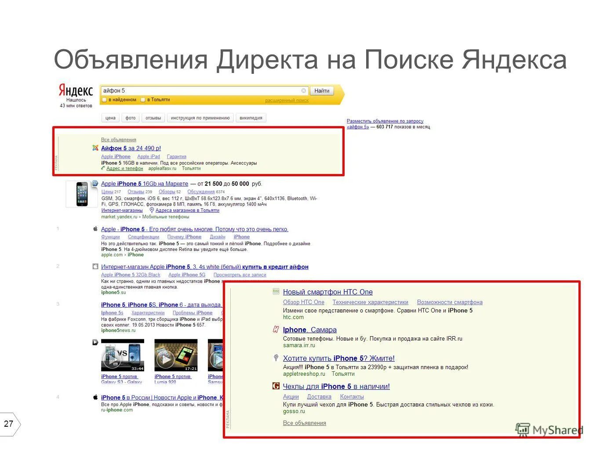600x450 pixels.
Task: Select the 'цена' suggestion tab
Action: click(110, 118)
